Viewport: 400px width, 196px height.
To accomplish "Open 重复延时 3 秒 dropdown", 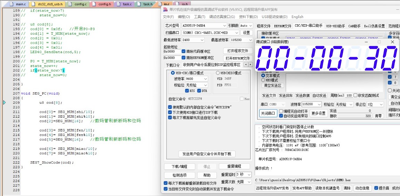I will 244,174.
